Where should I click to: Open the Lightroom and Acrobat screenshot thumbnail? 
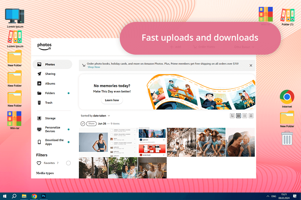click(152, 142)
